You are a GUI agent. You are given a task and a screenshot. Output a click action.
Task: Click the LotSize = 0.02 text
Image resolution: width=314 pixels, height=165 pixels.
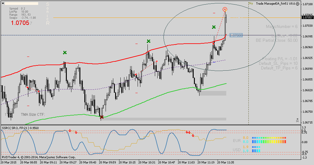coord(284,36)
